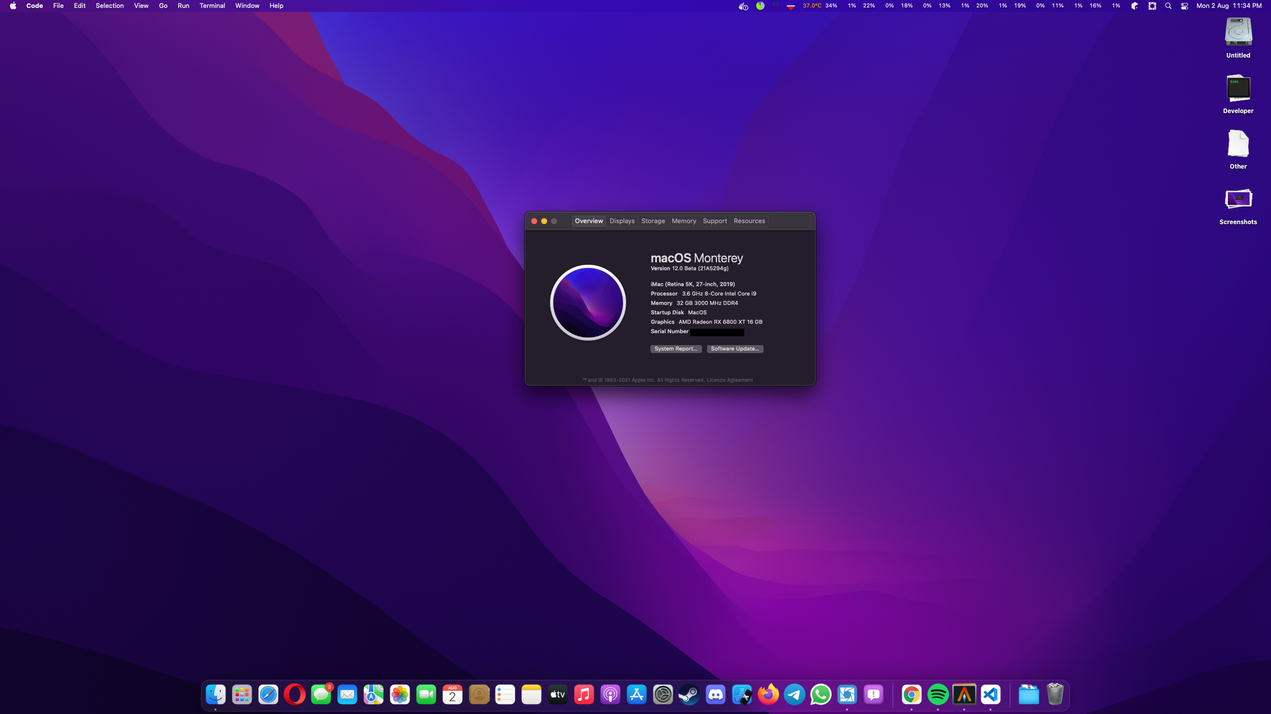Open WhatsApp from the Dock

821,695
